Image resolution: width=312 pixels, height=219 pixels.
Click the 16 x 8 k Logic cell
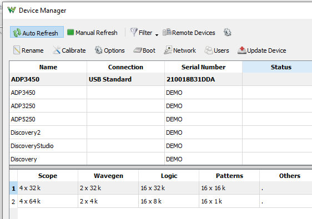pyautogui.click(x=169, y=201)
